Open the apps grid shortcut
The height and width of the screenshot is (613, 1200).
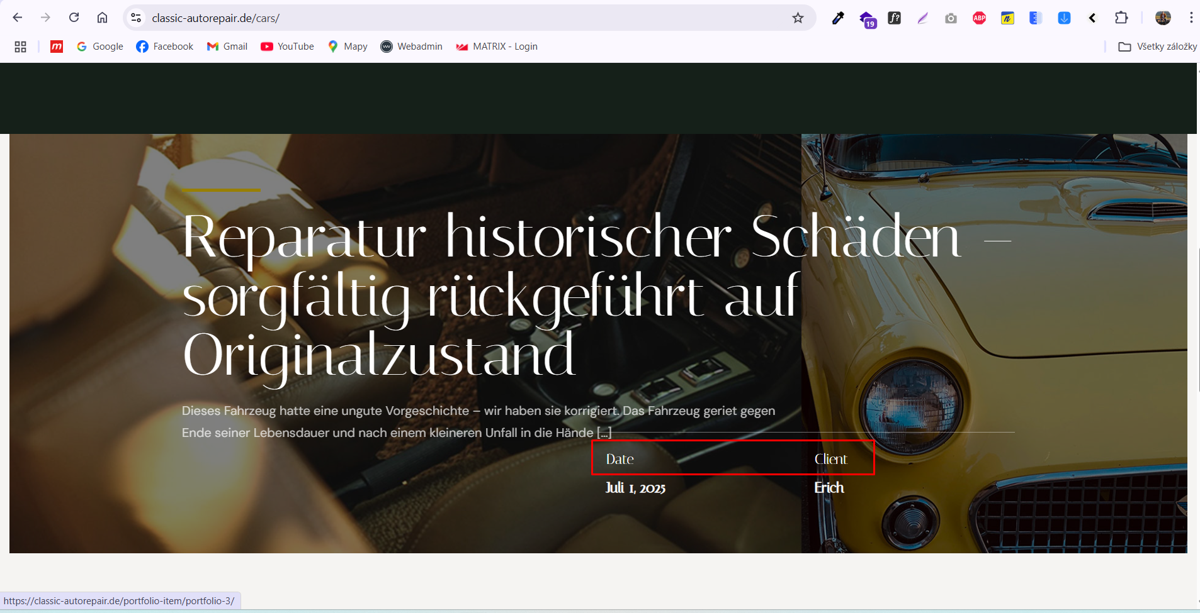20,47
